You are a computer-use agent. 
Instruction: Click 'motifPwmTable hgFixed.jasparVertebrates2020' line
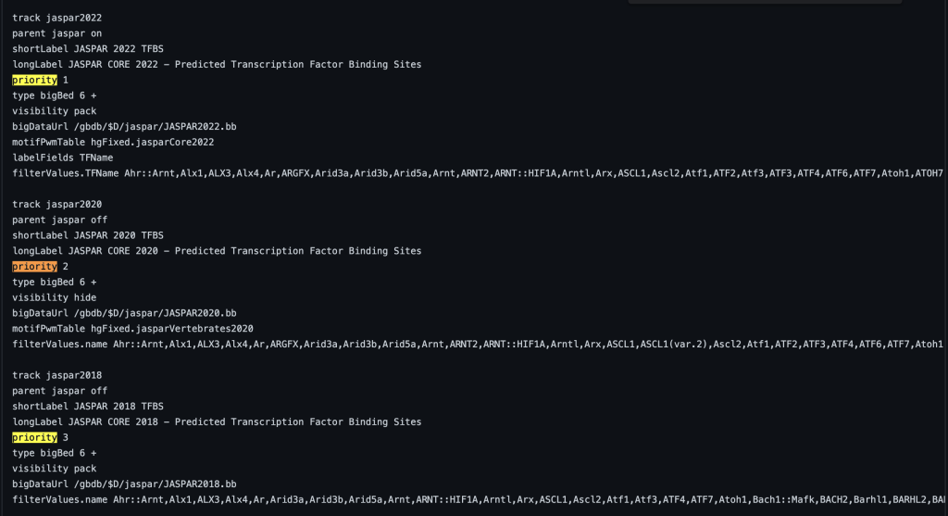tap(132, 329)
